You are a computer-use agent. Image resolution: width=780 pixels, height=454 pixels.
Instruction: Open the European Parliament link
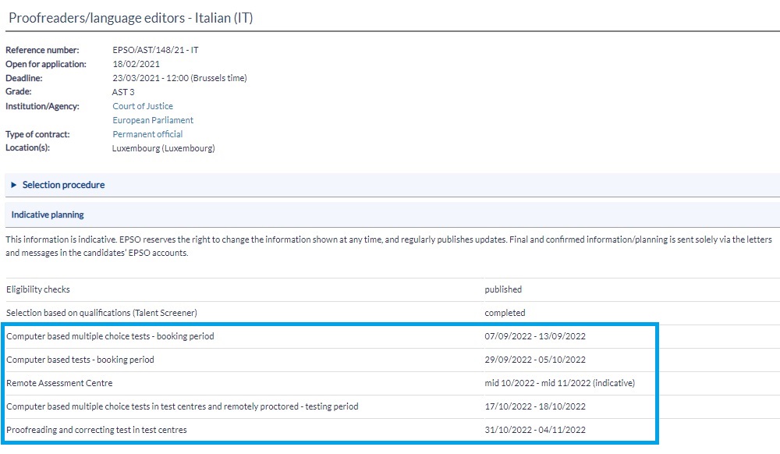(x=153, y=120)
